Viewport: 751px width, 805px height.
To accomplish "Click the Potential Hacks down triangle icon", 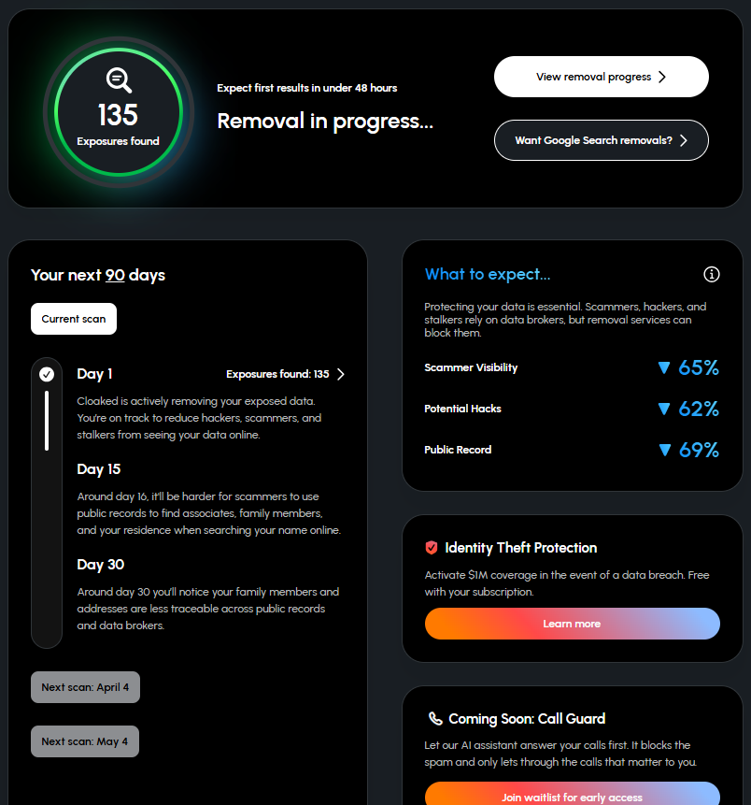I will pyautogui.click(x=664, y=409).
